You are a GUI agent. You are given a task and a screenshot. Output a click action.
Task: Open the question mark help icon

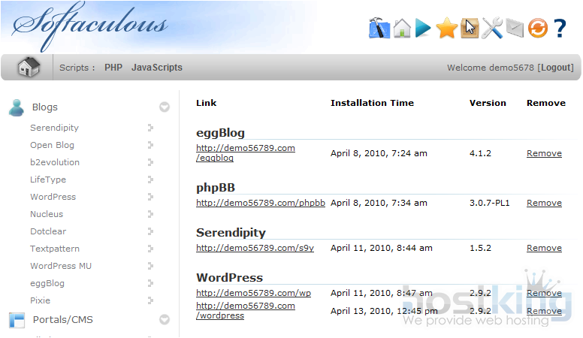tap(560, 29)
